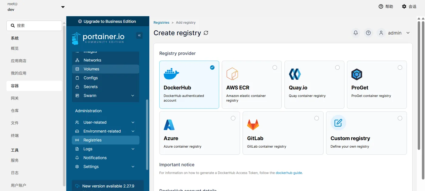Expand the Environment-related section chevron
This screenshot has width=425, height=191.
click(x=133, y=131)
